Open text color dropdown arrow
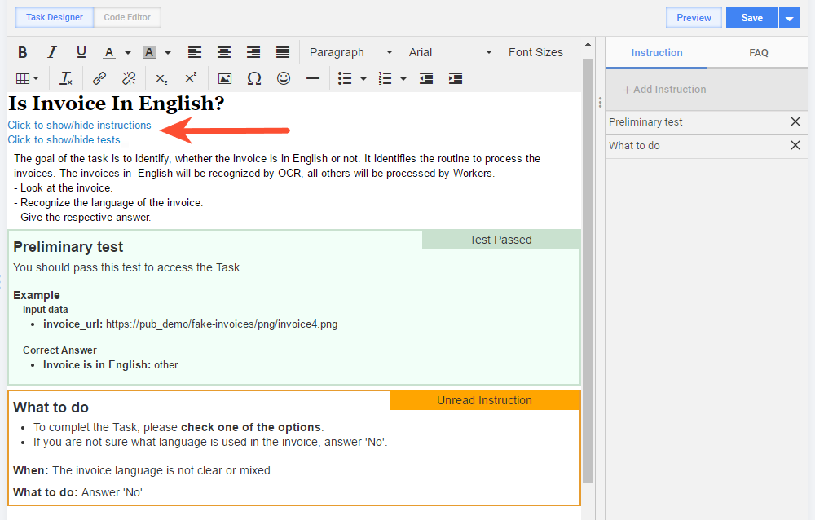Screen dimensions: 815x520 (127, 52)
